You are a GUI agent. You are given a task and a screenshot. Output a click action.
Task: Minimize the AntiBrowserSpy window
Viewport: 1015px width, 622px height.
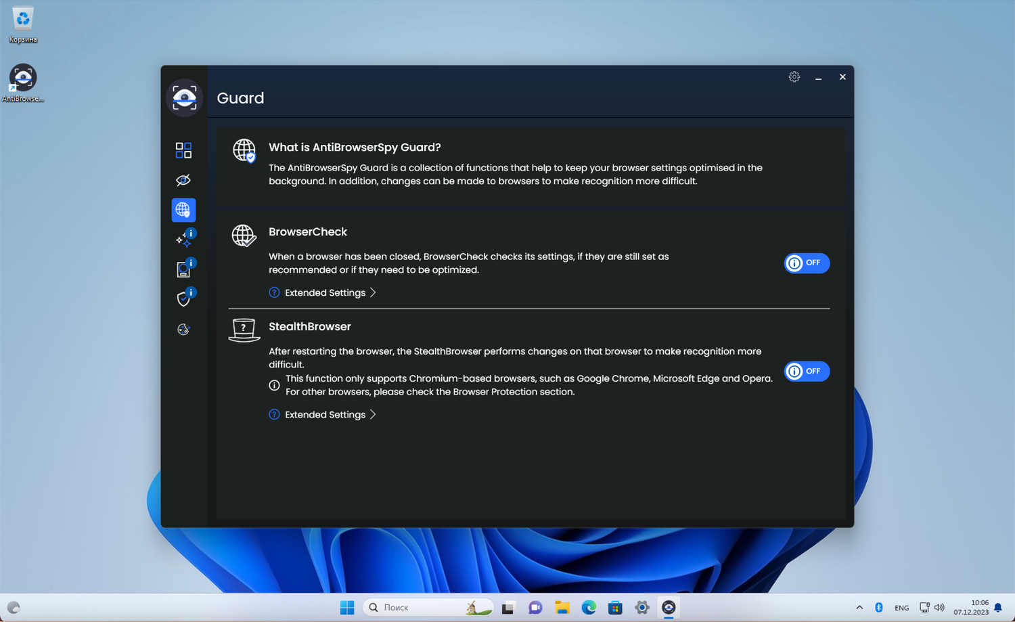point(819,77)
